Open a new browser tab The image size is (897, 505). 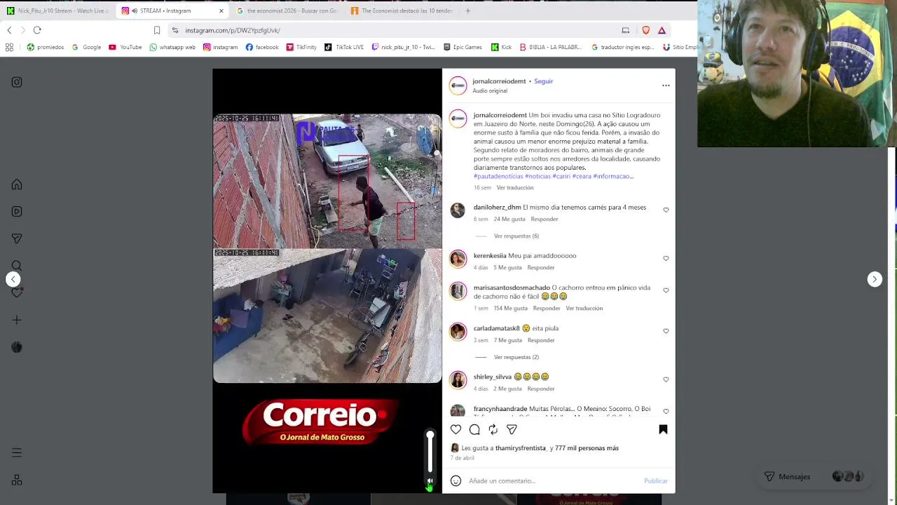click(x=467, y=11)
